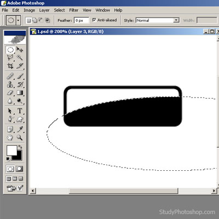The width and height of the screenshot is (219, 219).
Task: Open the Notes tool
Action: [10, 129]
